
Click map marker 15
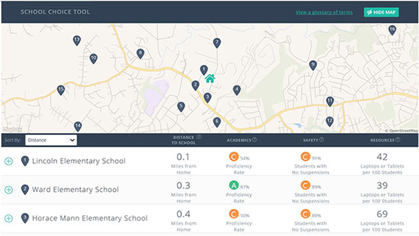coord(61,90)
